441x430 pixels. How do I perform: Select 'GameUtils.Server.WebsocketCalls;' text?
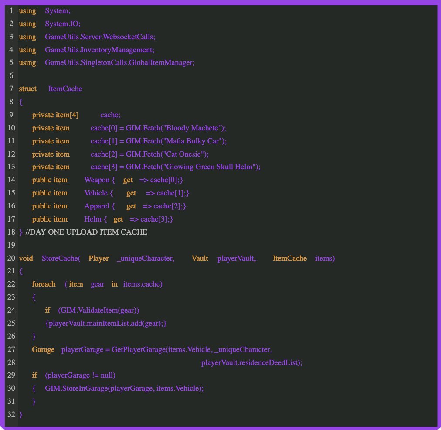point(100,37)
